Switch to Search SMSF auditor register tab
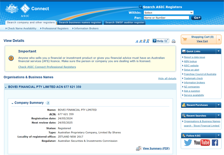Screen dimensions: 224x155 click(125, 22)
